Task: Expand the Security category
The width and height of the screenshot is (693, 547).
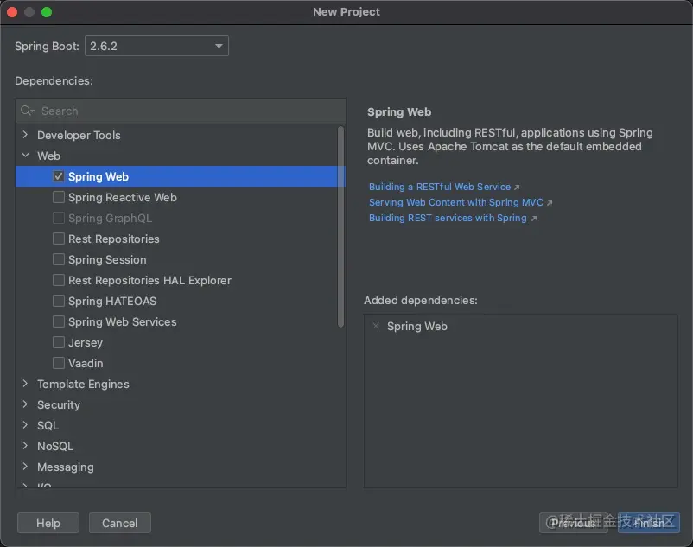Action: (x=26, y=404)
